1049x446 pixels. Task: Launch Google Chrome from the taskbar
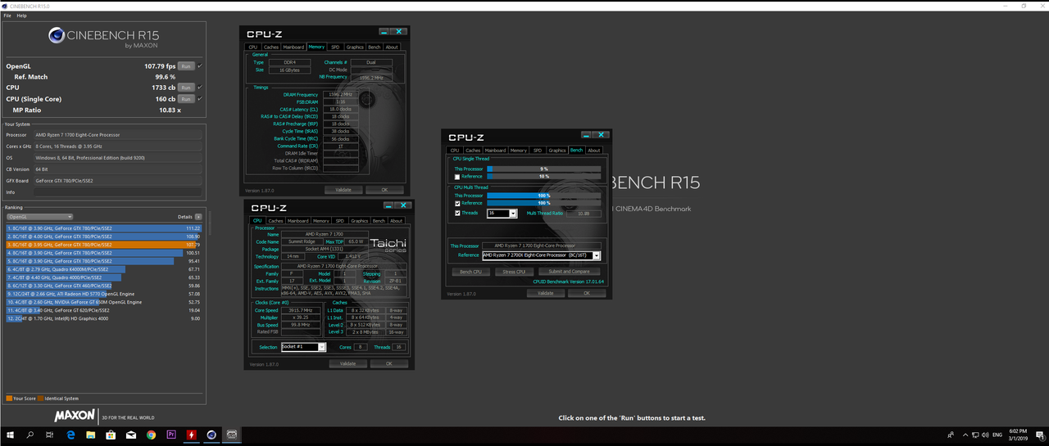pyautogui.click(x=150, y=435)
